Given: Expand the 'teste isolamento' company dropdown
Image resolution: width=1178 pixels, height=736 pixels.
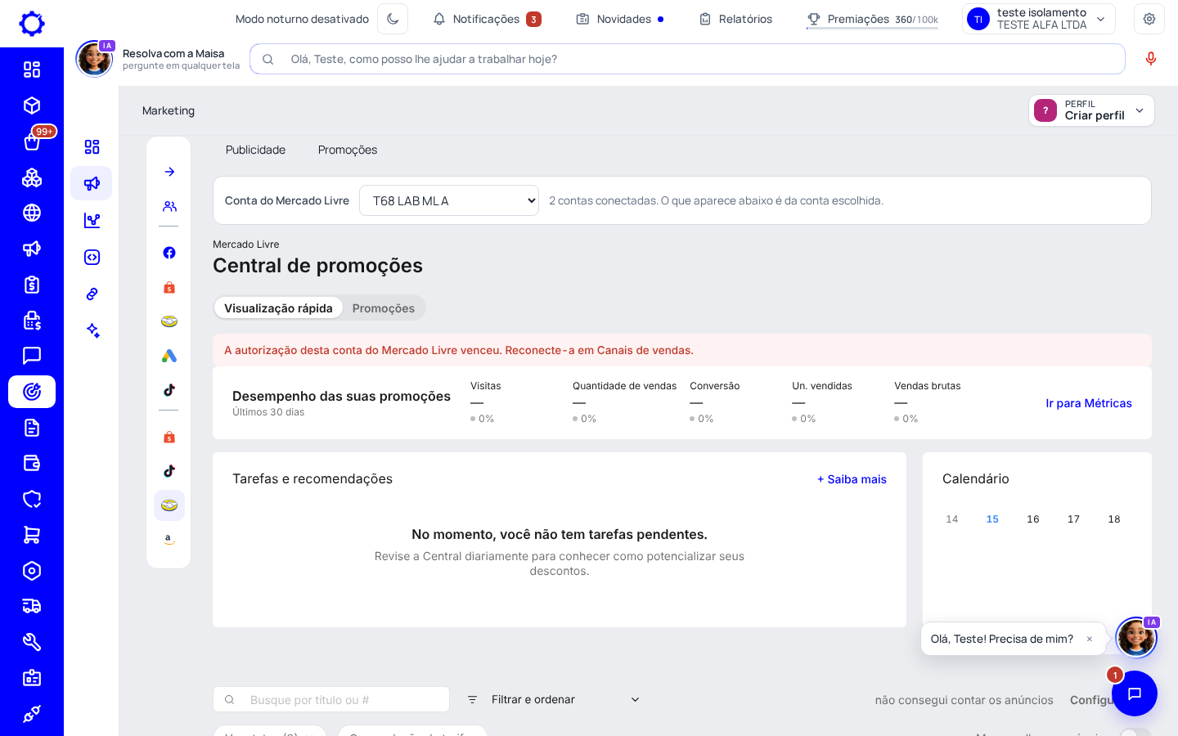Looking at the screenshot, I should click(x=1039, y=19).
